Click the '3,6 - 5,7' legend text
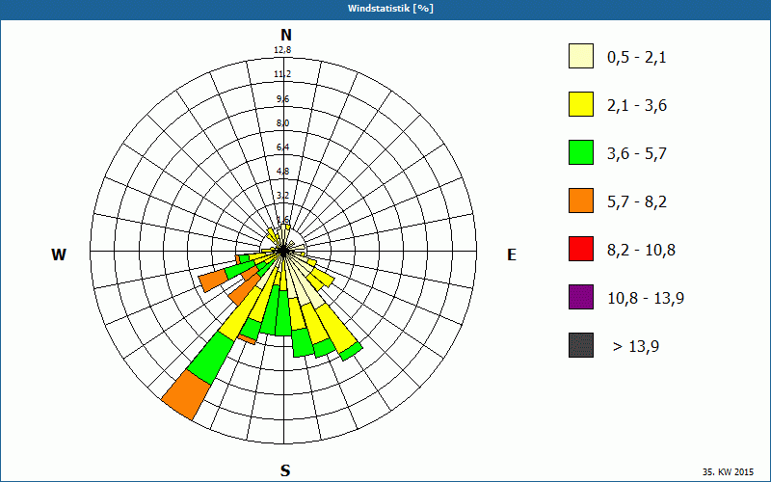771x482 pixels. (x=637, y=154)
